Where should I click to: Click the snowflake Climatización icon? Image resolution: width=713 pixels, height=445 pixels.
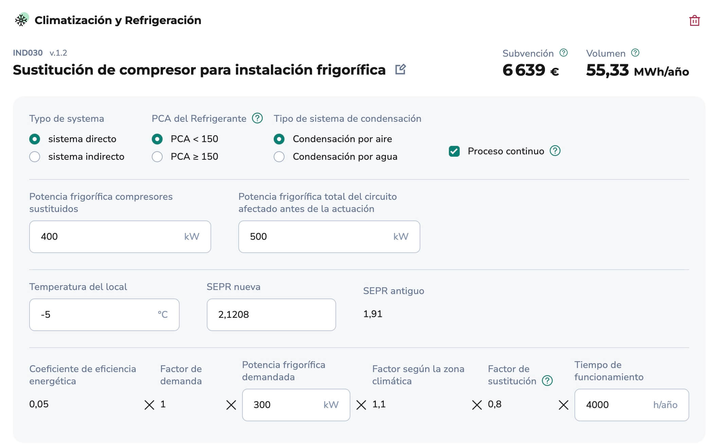tap(21, 20)
